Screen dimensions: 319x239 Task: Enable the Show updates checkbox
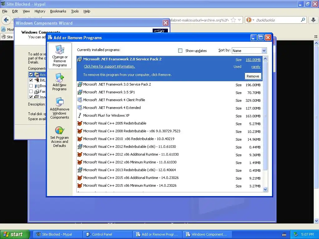coord(180,51)
